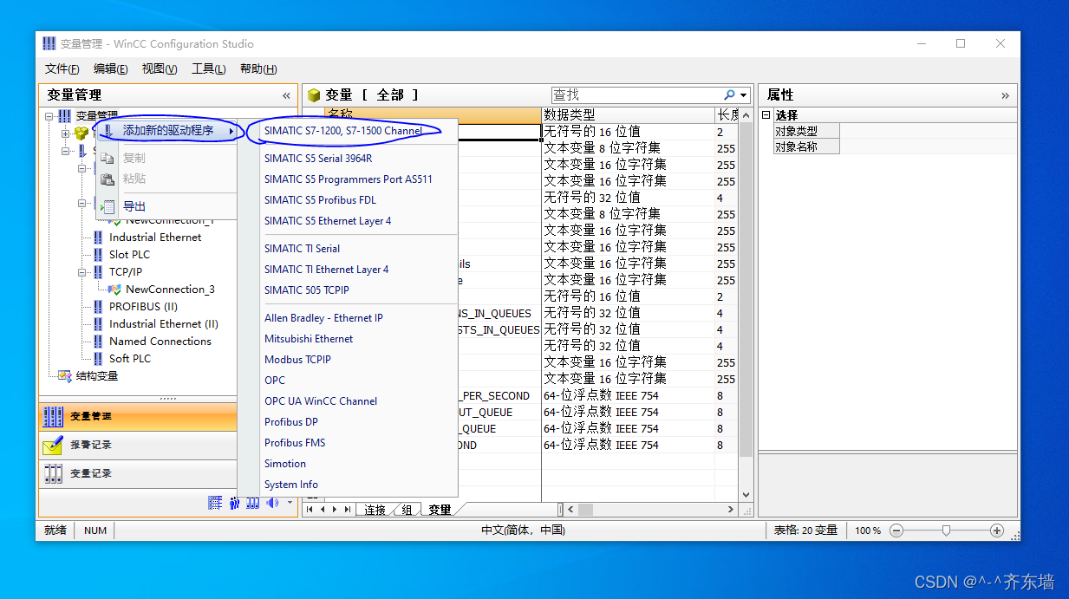The image size is (1069, 599).
Task: Click the 查找 search field
Action: coord(636,94)
